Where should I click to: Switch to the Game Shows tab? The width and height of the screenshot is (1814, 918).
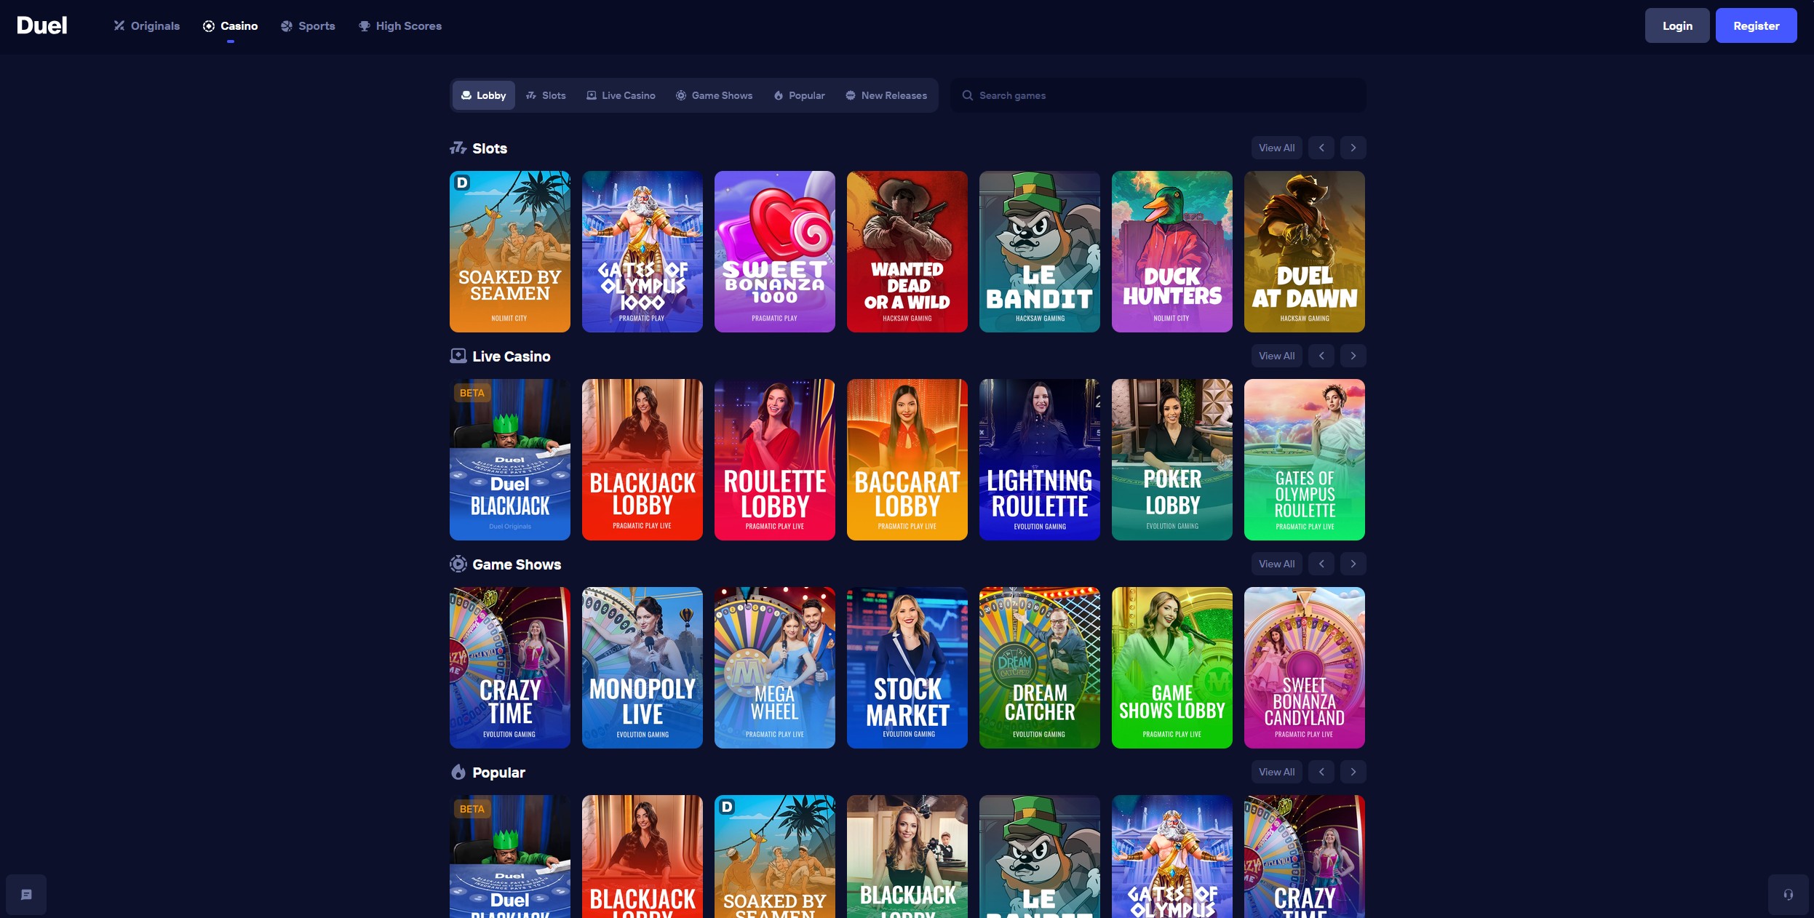pos(714,95)
